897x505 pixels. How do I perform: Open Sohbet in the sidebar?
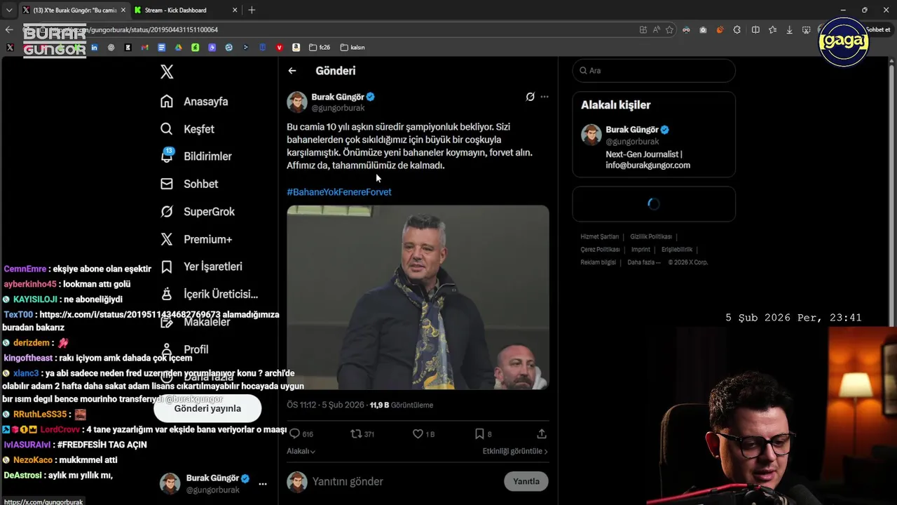[189, 184]
